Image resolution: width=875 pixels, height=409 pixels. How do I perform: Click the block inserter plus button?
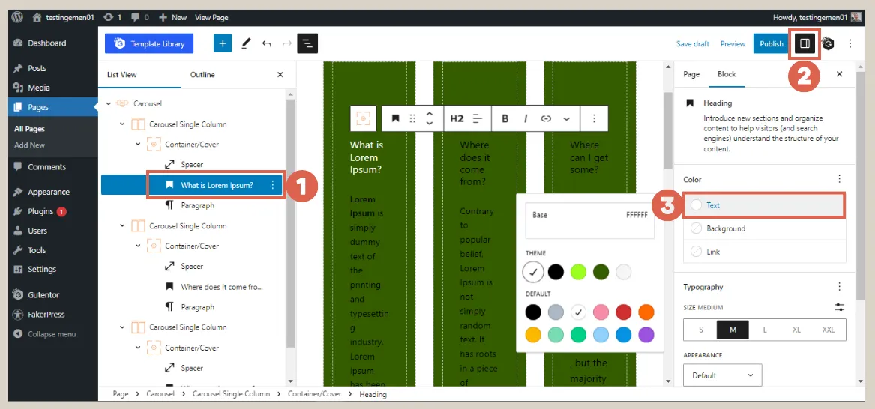(223, 43)
